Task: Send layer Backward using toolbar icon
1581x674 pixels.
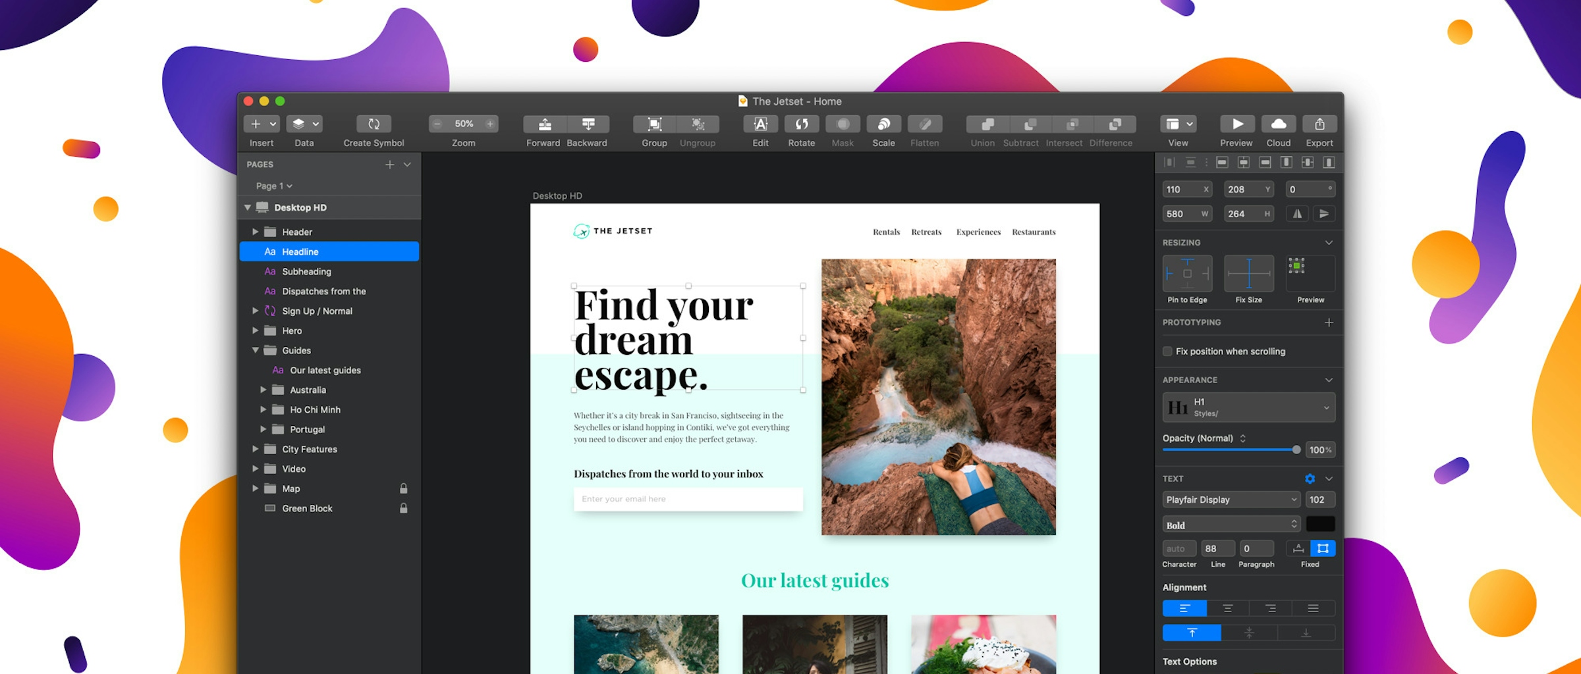Action: pos(588,124)
